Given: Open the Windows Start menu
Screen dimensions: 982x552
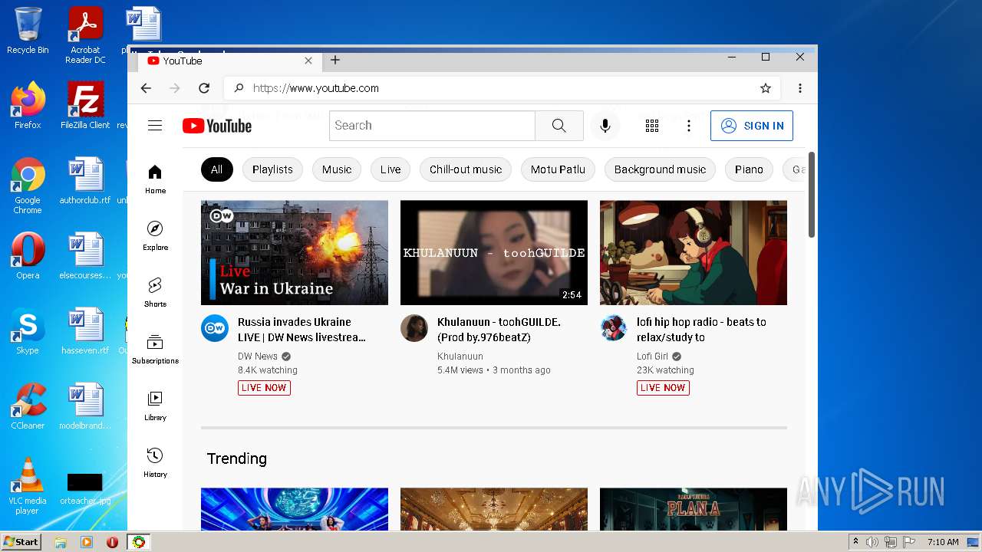Looking at the screenshot, I should pos(21,542).
